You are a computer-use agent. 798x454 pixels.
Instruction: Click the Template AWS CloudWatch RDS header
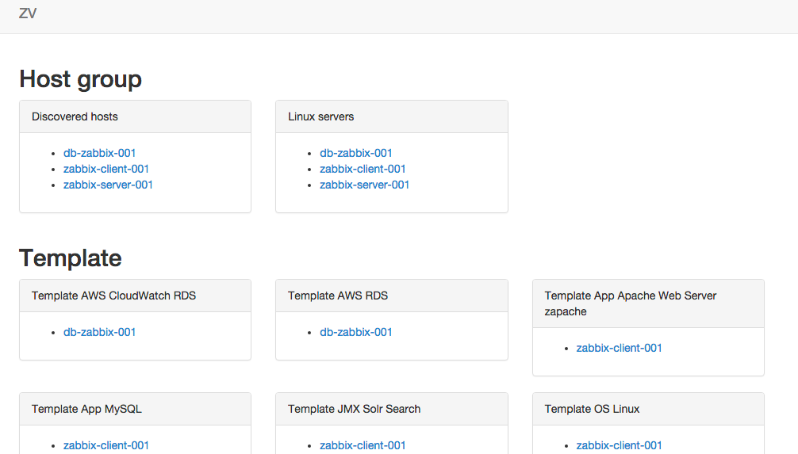click(x=135, y=296)
